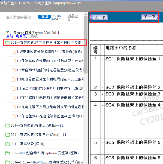163x164 pixels.
Task: Open 1.2带自动保险丝的继电器位置分配 document
Action: pyautogui.click(x=50, y=70)
